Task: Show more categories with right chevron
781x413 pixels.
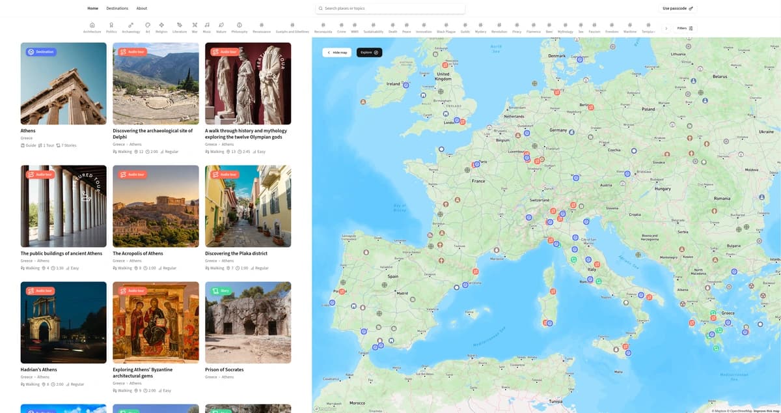Action: coord(666,28)
